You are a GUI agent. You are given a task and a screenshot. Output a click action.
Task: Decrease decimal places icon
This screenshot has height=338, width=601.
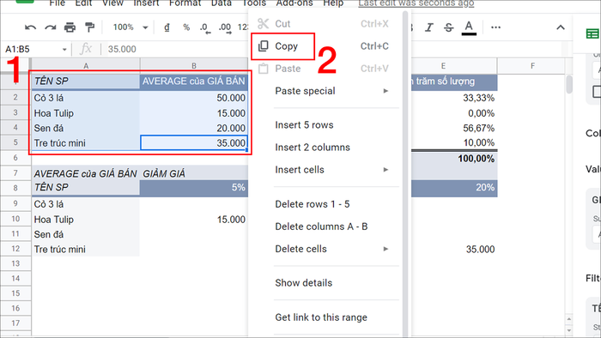(x=205, y=27)
